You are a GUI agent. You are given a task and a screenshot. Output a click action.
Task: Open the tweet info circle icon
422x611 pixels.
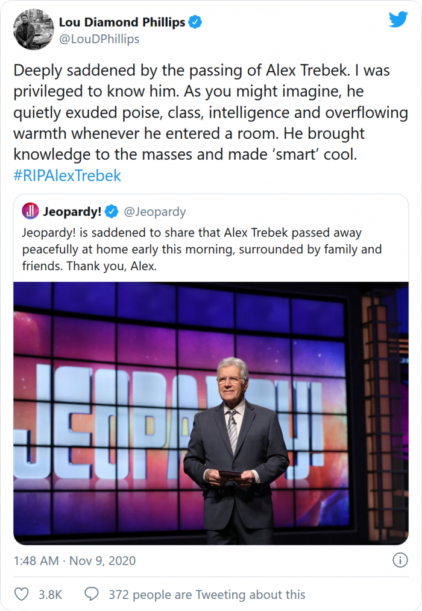(400, 560)
